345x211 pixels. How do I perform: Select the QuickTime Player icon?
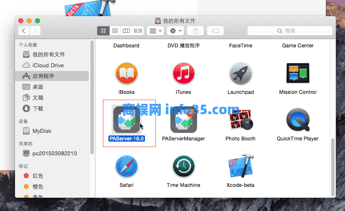click(297, 120)
